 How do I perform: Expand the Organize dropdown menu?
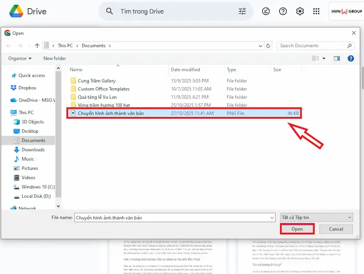point(20,59)
